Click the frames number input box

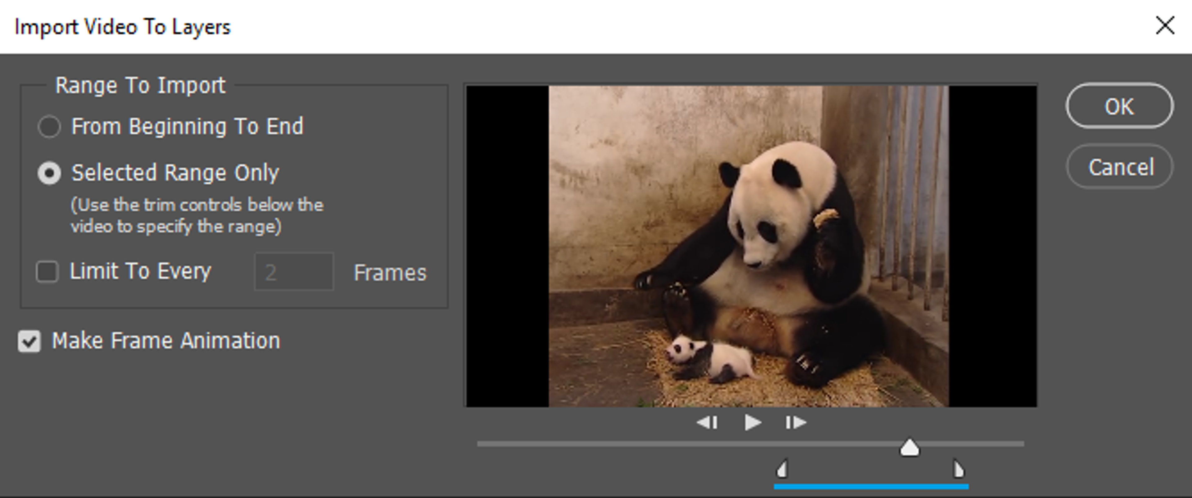294,272
